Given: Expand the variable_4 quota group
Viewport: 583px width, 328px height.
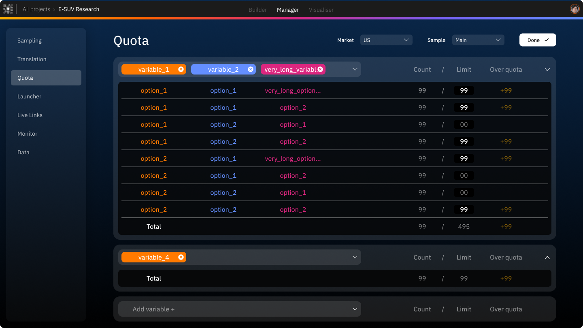Looking at the screenshot, I should point(547,257).
